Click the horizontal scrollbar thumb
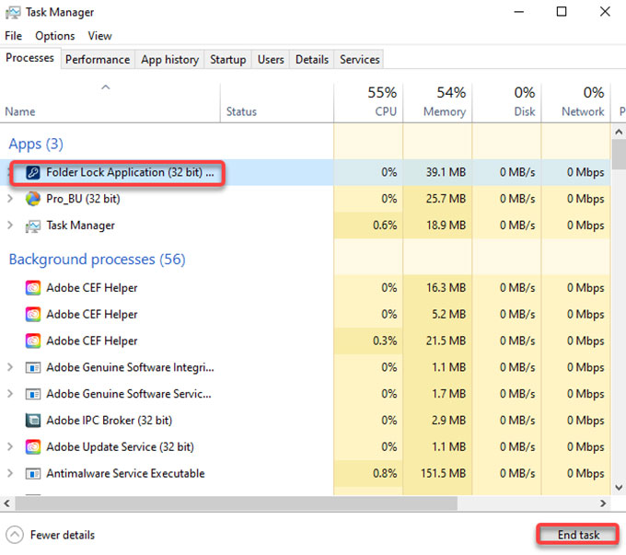The height and width of the screenshot is (555, 626). [237, 503]
